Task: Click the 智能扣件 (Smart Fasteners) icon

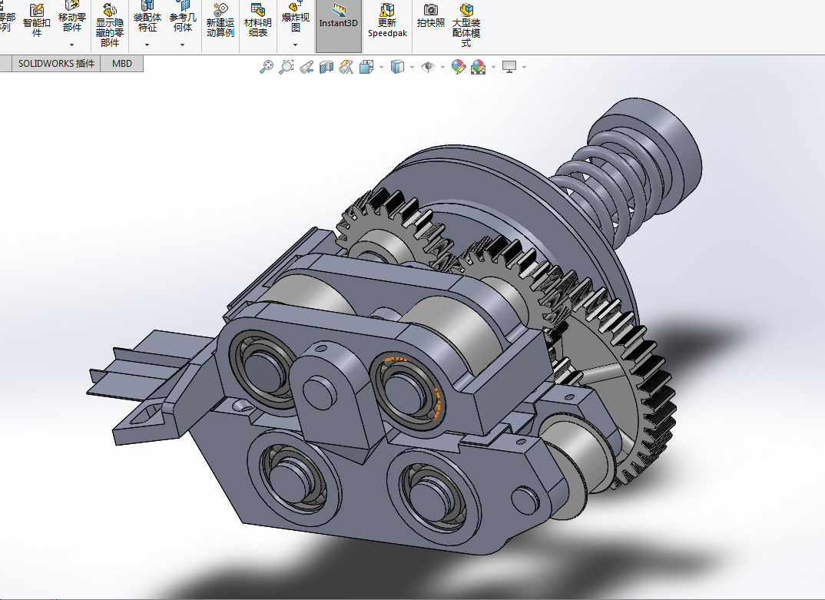Action: tap(36, 11)
